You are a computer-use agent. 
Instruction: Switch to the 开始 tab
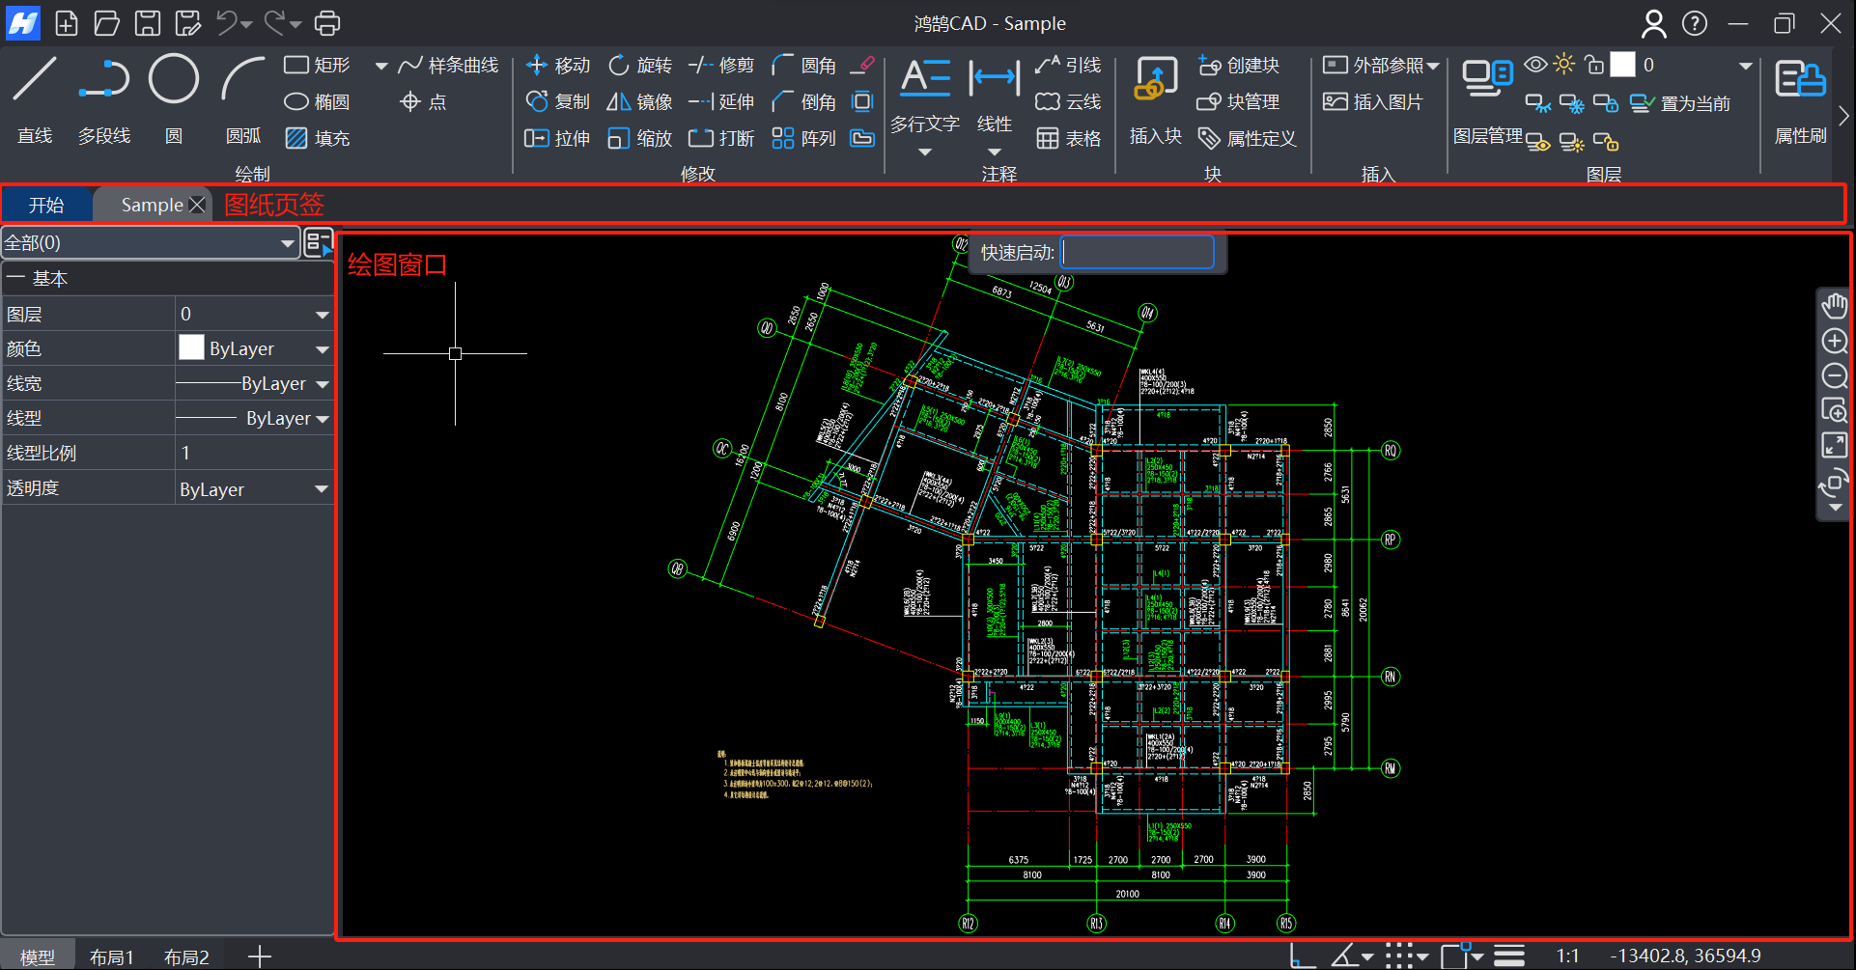coord(46,205)
